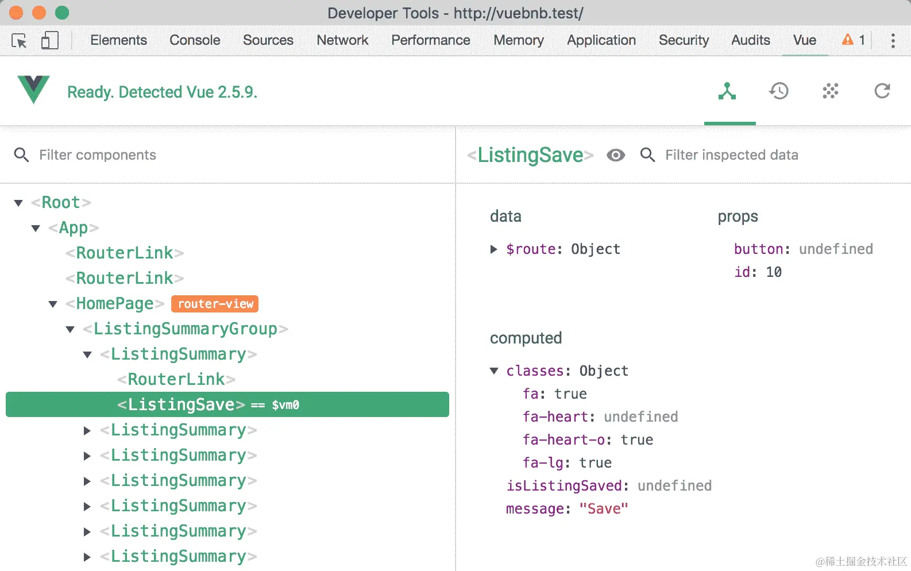This screenshot has width=911, height=571.
Task: Switch to the Console tab
Action: 195,40
